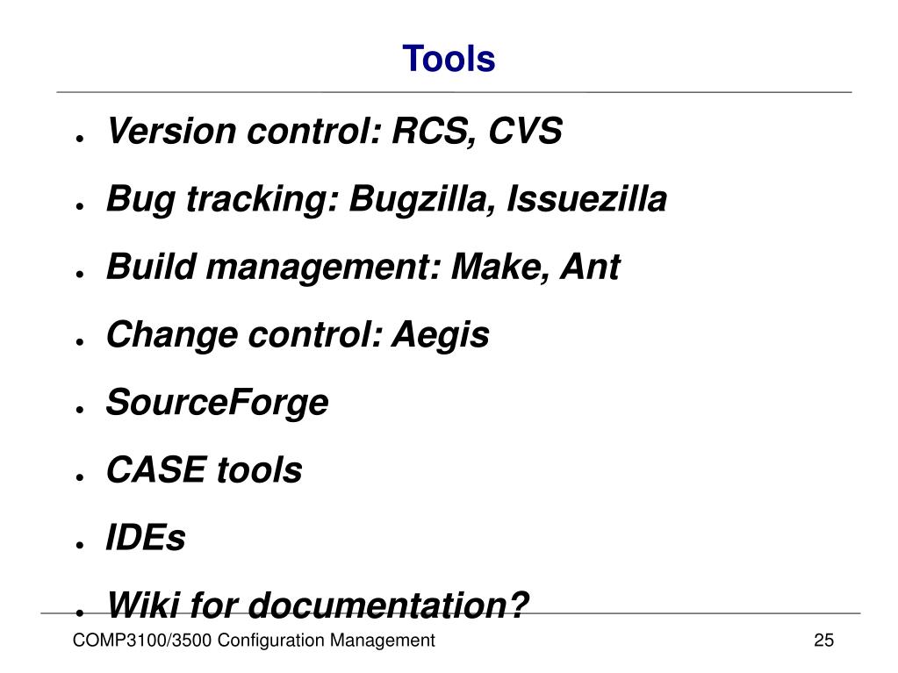Select the Build management: Make, Ant line
Viewport: 898px width, 673px height.
(x=363, y=268)
